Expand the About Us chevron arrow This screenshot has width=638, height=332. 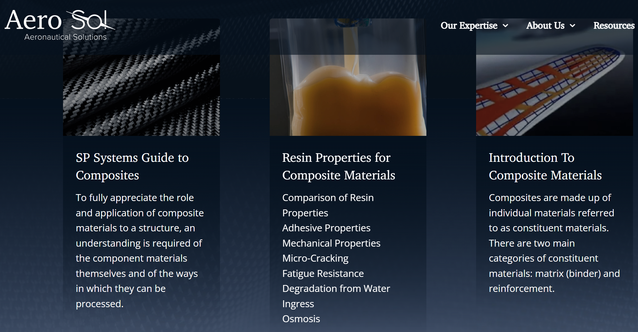click(572, 26)
